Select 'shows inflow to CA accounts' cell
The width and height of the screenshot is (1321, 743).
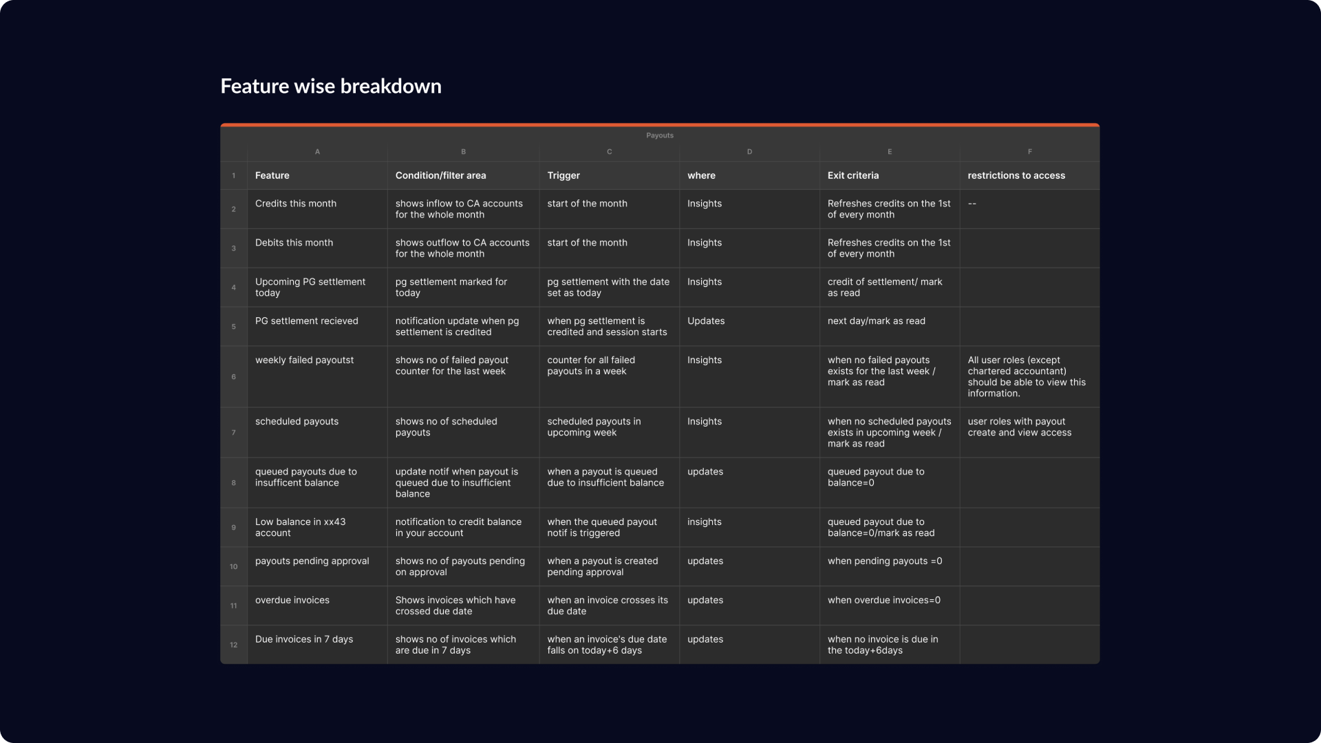tap(463, 209)
